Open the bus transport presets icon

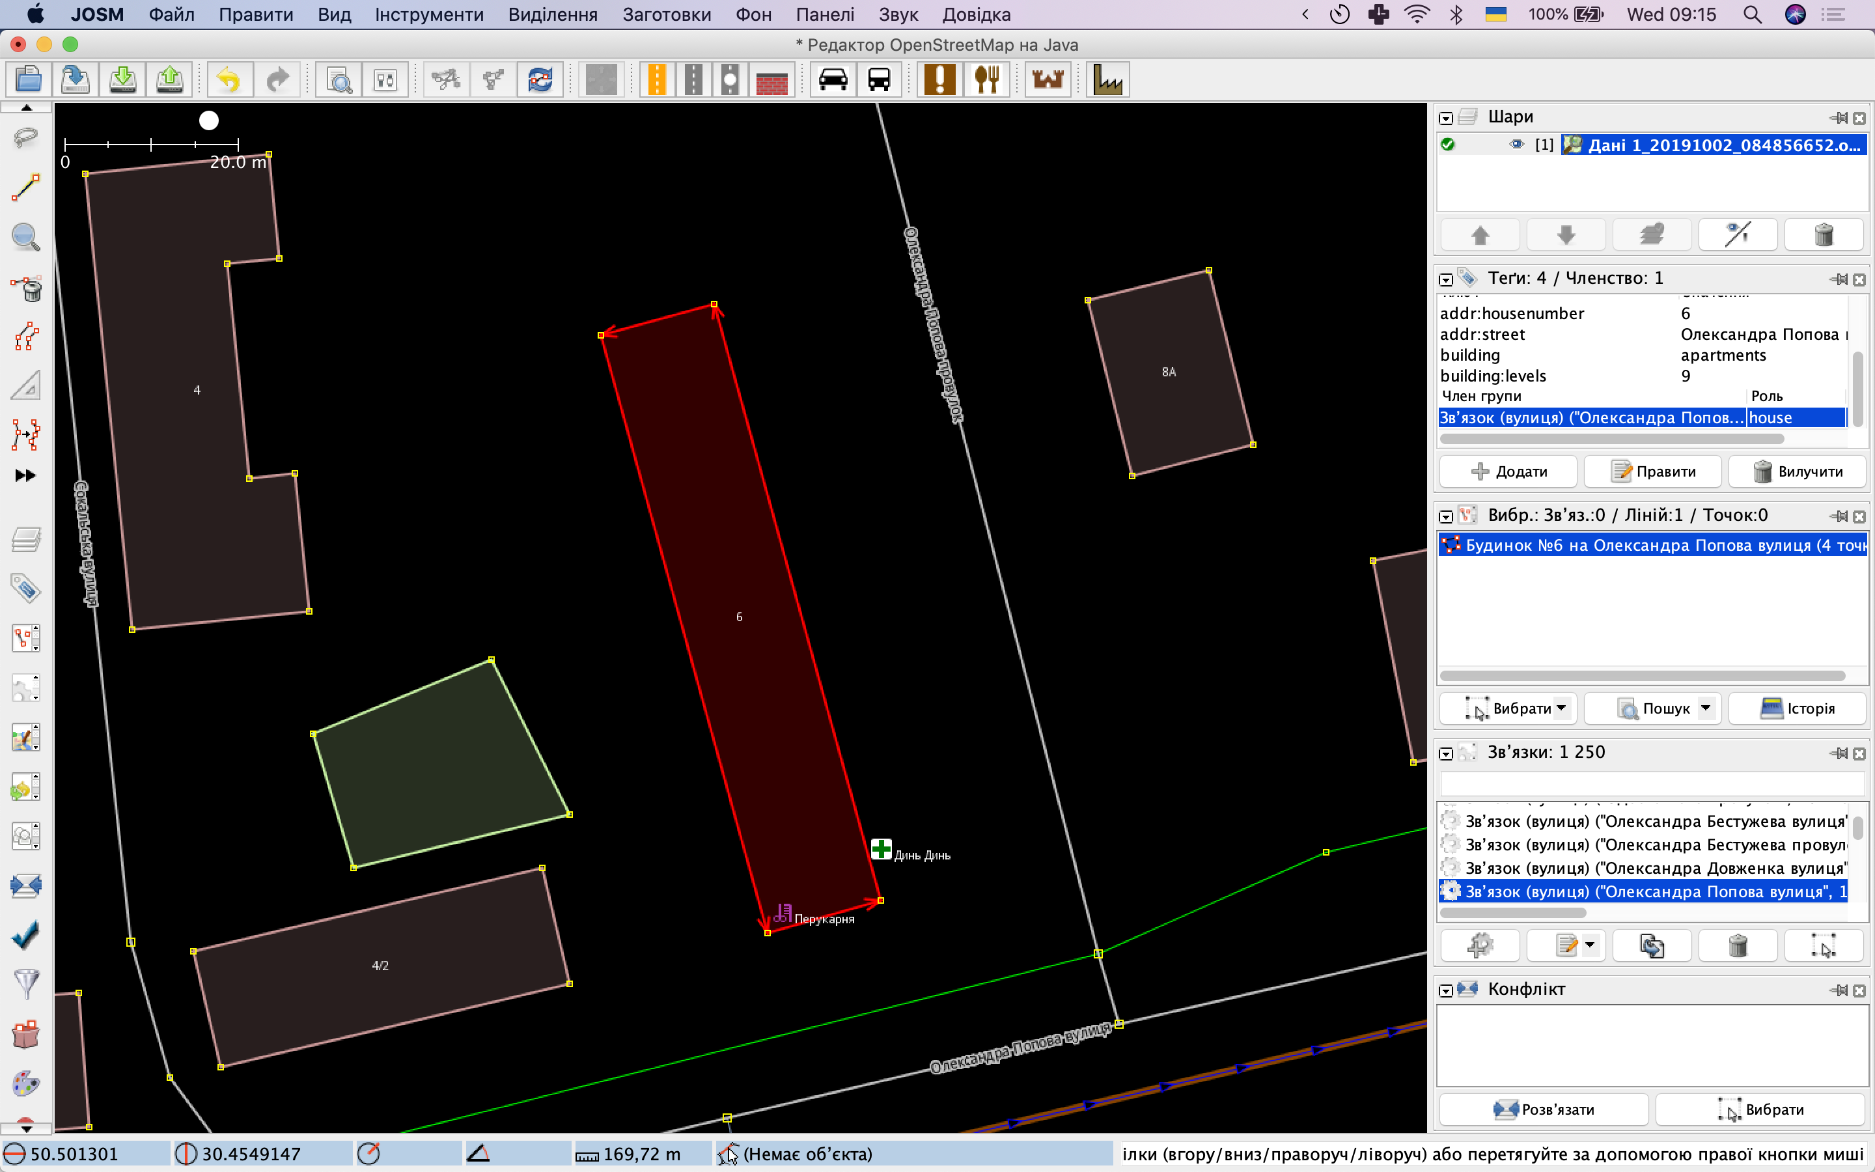(880, 80)
